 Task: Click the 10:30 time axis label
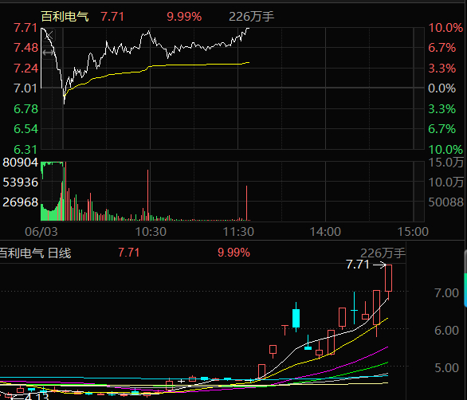pyautogui.click(x=151, y=232)
